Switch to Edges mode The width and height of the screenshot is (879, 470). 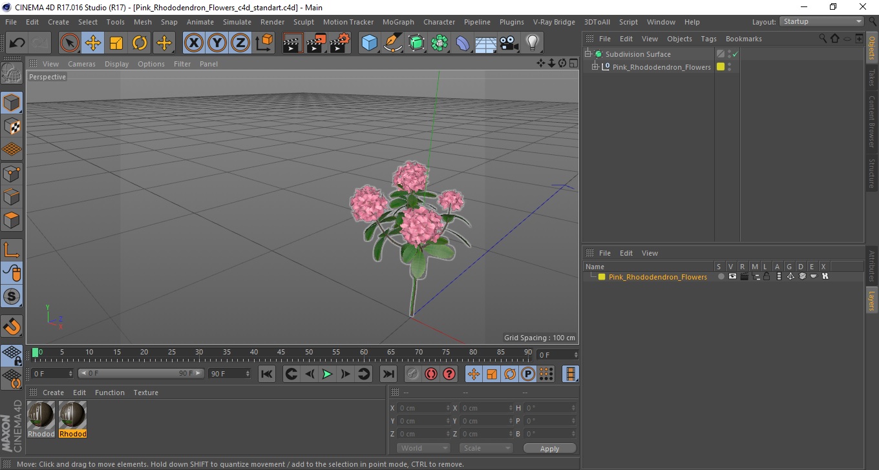tap(12, 196)
